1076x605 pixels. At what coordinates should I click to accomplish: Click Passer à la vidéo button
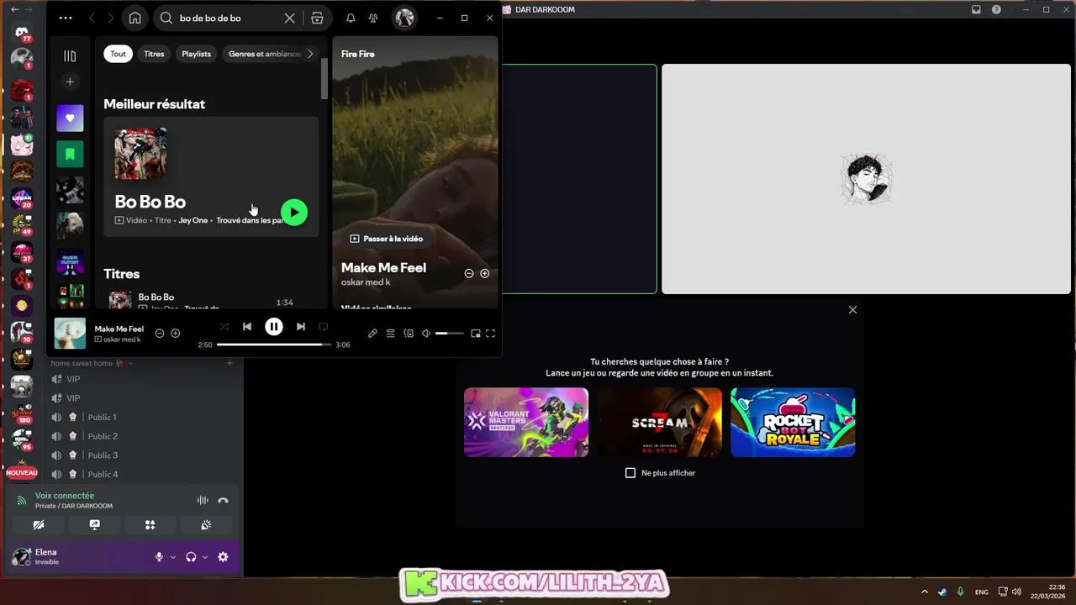[x=386, y=239]
